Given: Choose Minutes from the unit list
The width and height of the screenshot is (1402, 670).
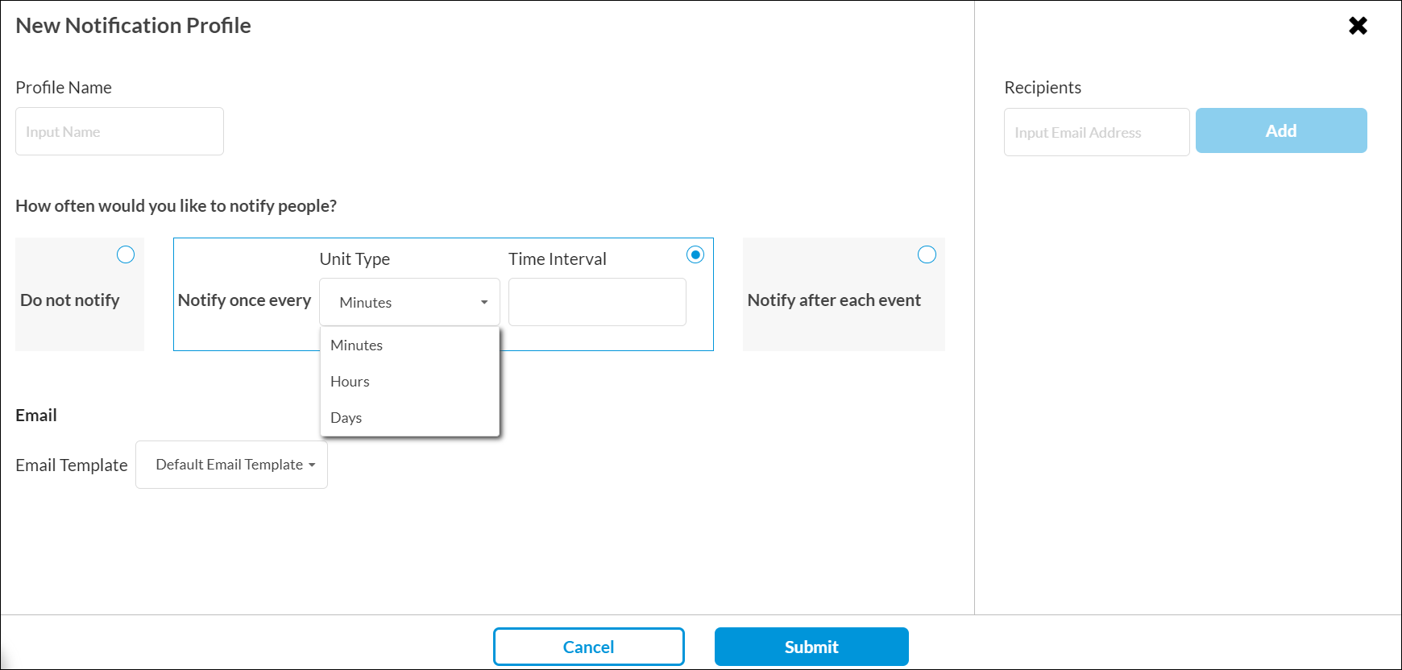Looking at the screenshot, I should click(357, 345).
